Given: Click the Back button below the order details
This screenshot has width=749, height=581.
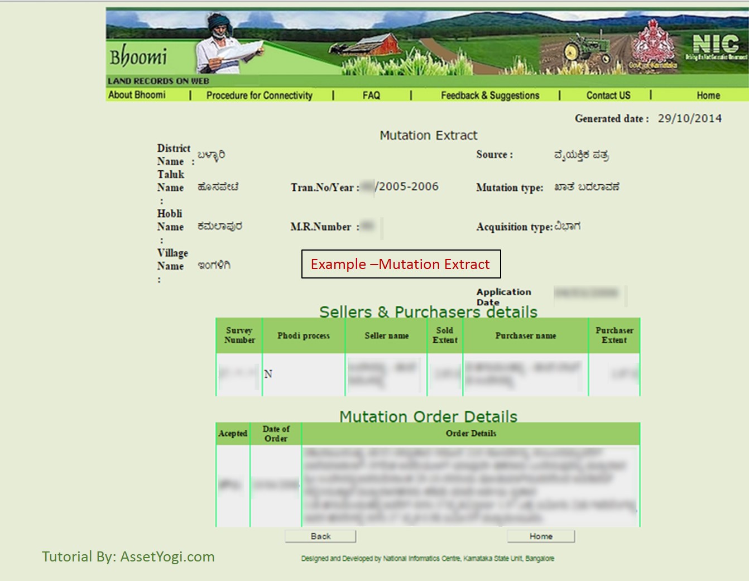Looking at the screenshot, I should click(320, 536).
